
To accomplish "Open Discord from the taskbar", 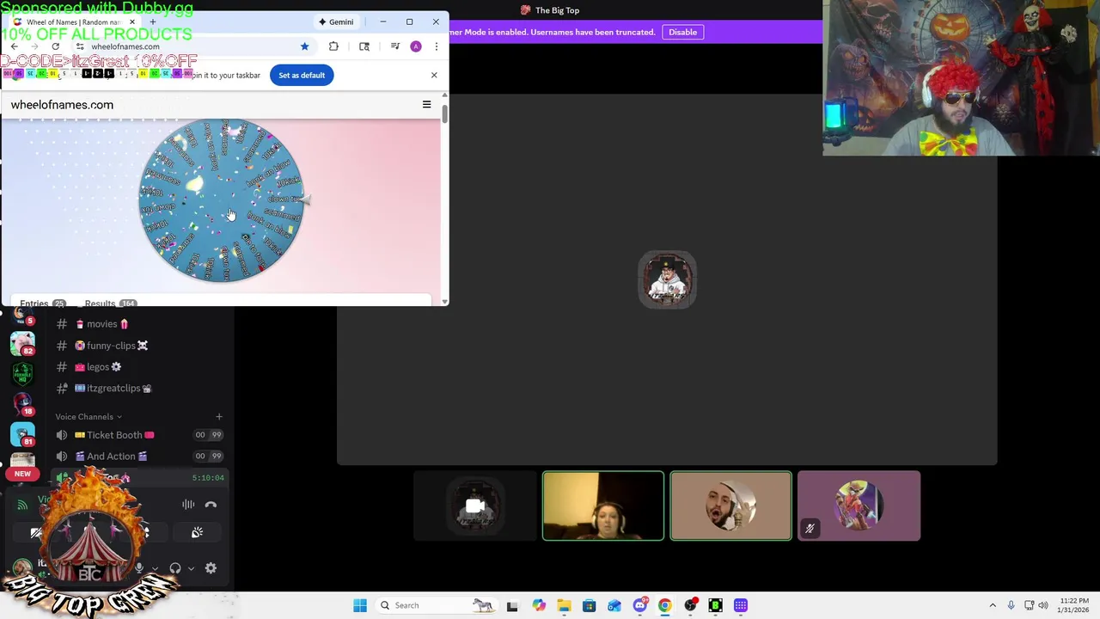I will click(x=639, y=605).
